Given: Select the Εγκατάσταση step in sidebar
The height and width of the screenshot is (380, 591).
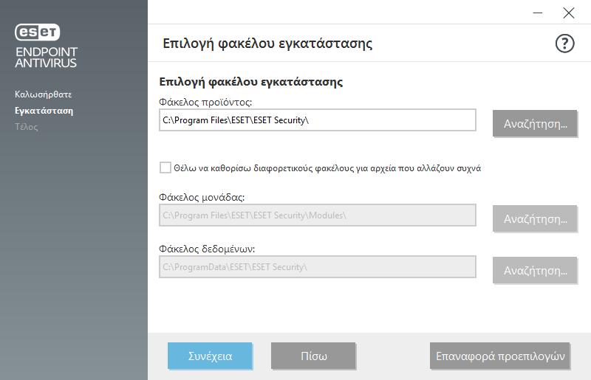Looking at the screenshot, I should [44, 111].
